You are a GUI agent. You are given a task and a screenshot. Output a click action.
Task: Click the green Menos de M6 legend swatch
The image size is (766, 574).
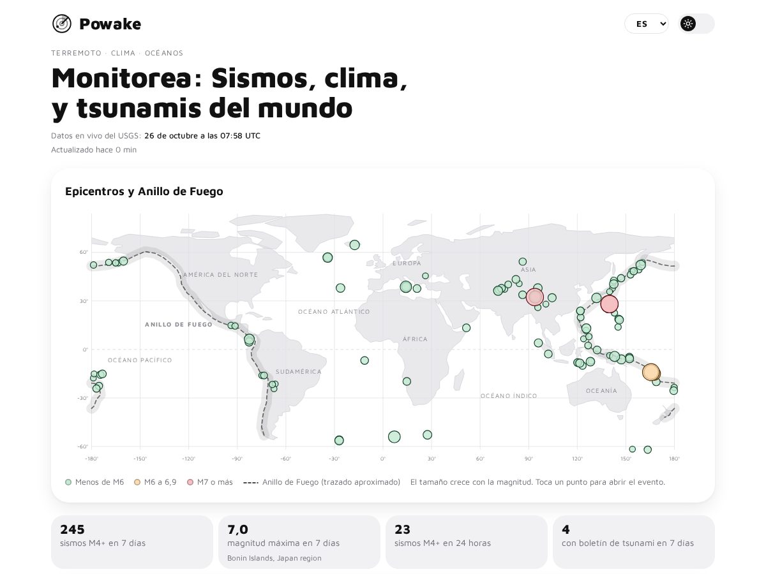point(68,482)
